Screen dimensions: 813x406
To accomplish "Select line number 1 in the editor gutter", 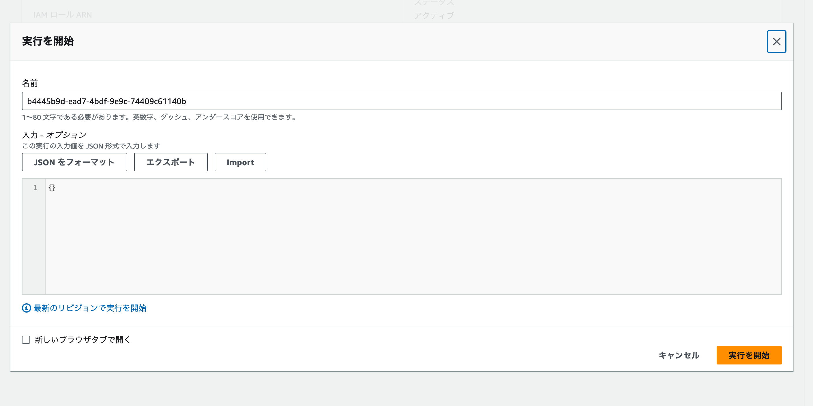I will tap(35, 188).
